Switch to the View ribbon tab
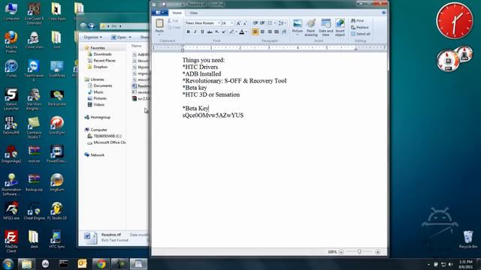The width and height of the screenshot is (481, 270). tap(194, 13)
